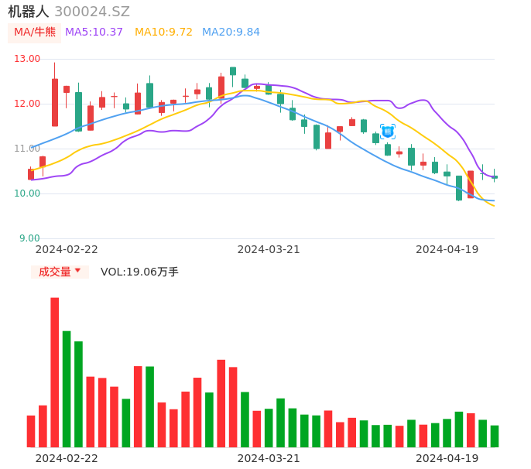The width and height of the screenshot is (531, 469).
Task: Click the stock name 机器人 title
Action: click(x=28, y=12)
